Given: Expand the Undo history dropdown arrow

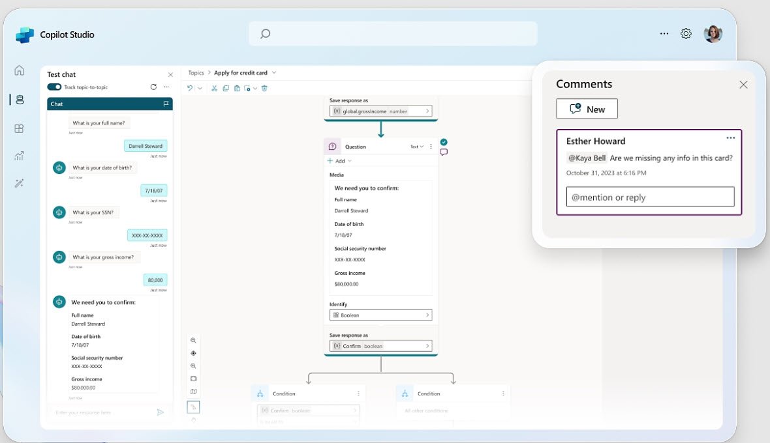Looking at the screenshot, I should [x=200, y=88].
